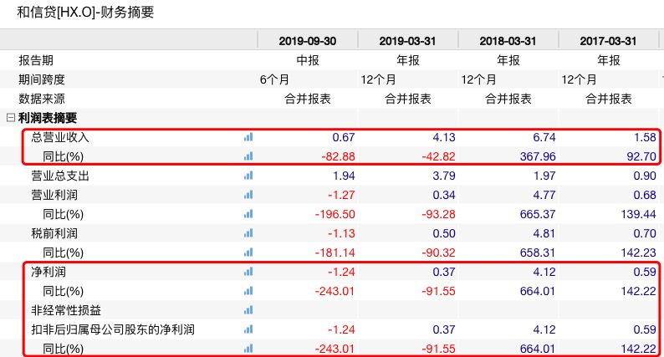Show chart for 税前利润 row
This screenshot has height=357, width=664.
tap(248, 233)
